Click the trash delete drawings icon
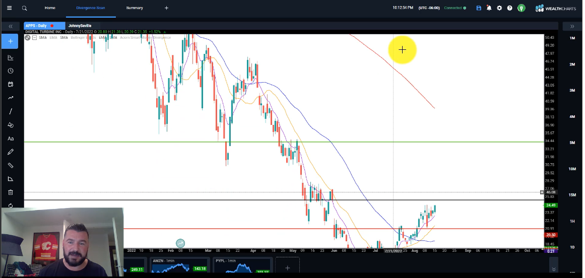Image resolution: width=585 pixels, height=278 pixels. (x=11, y=192)
